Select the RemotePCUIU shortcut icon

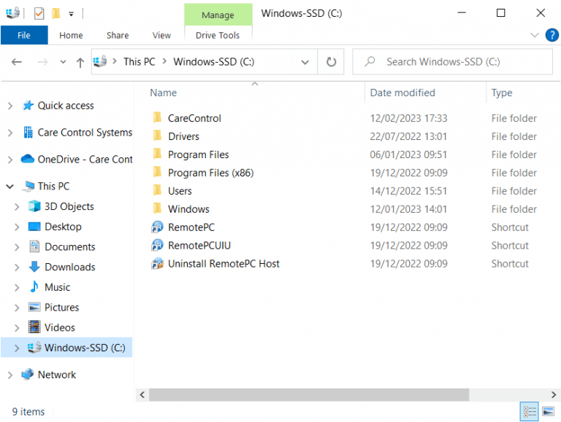point(158,245)
